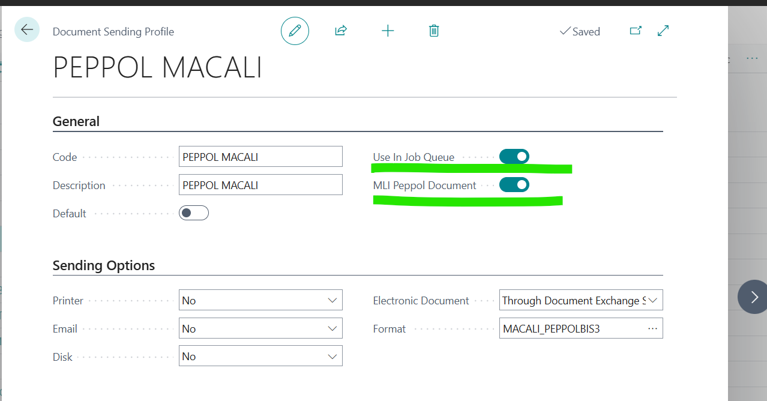Disable the Use In Job Queue toggle
This screenshot has width=767, height=401.
point(514,157)
